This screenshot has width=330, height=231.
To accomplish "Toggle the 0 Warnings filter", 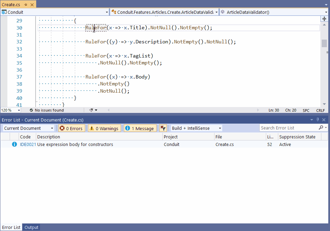I will pos(104,128).
